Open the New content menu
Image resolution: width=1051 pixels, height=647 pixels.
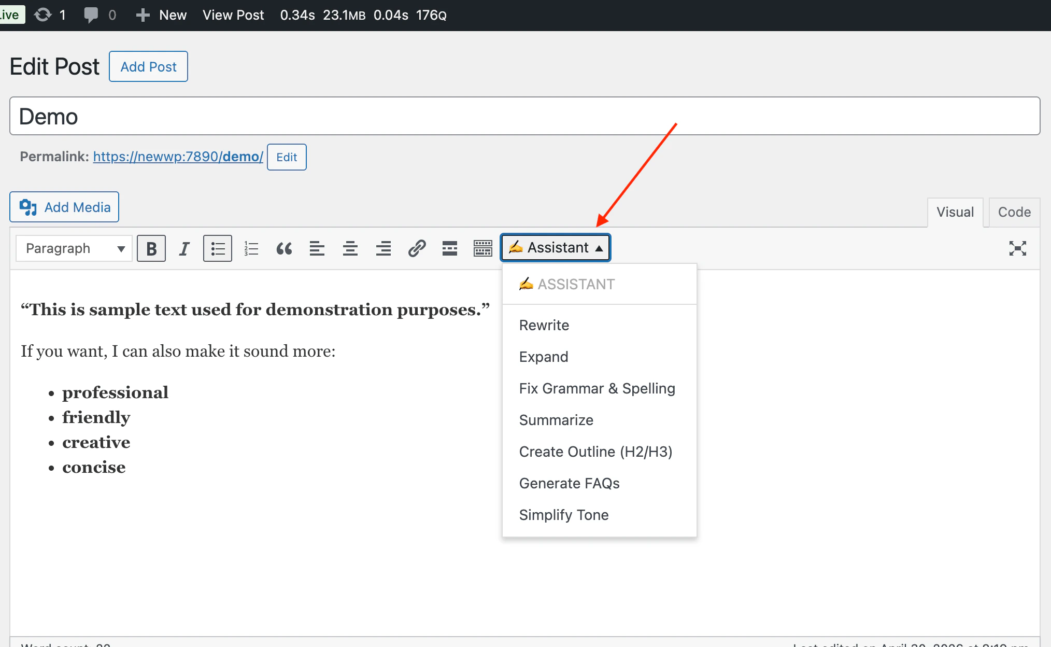pyautogui.click(x=161, y=15)
